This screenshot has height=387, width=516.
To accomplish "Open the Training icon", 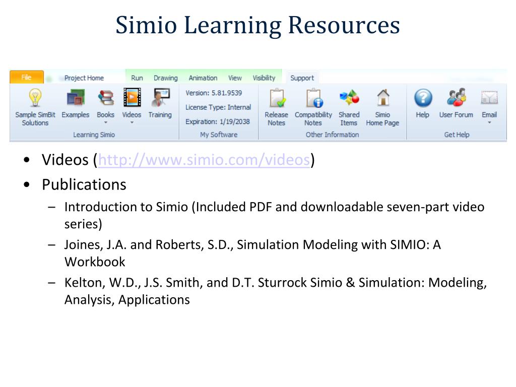I will tap(160, 97).
